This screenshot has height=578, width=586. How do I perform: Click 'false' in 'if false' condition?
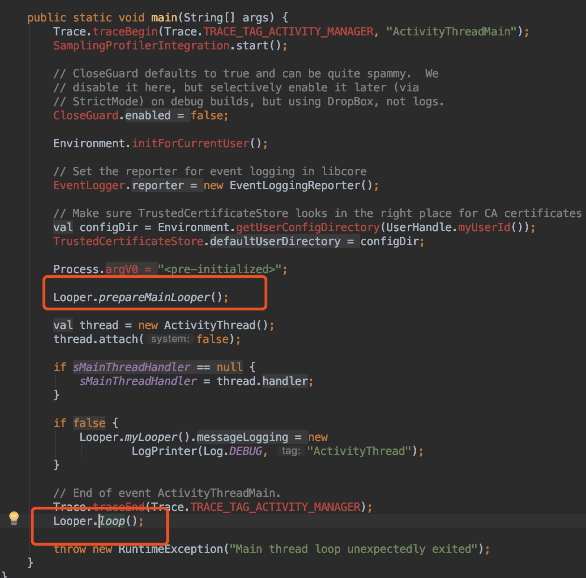click(x=89, y=423)
